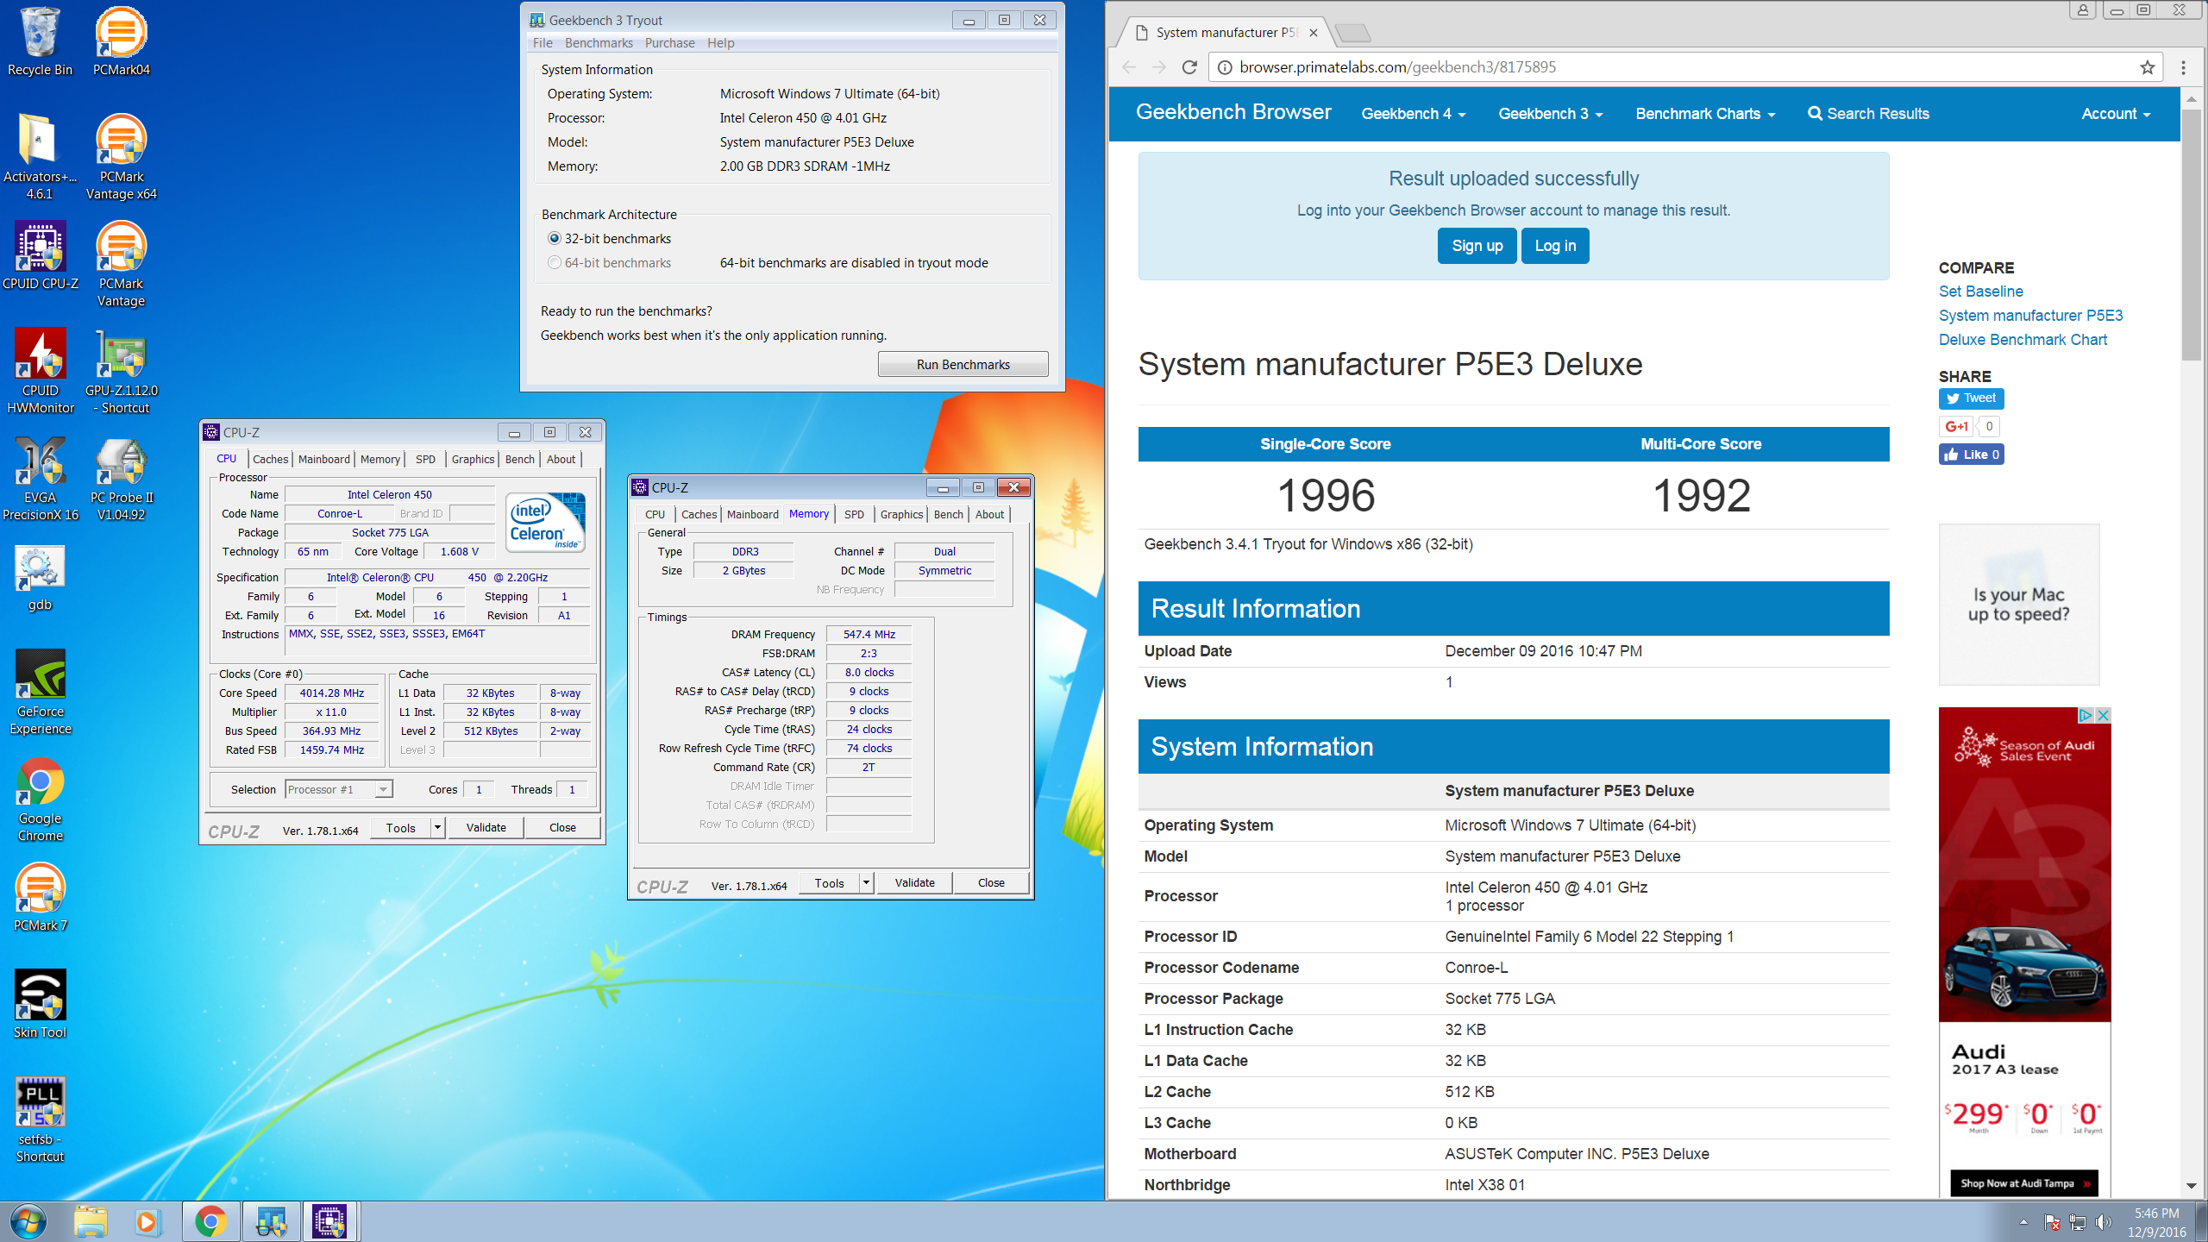Open Geekbench File menu
This screenshot has height=1242, width=2208.
point(543,43)
